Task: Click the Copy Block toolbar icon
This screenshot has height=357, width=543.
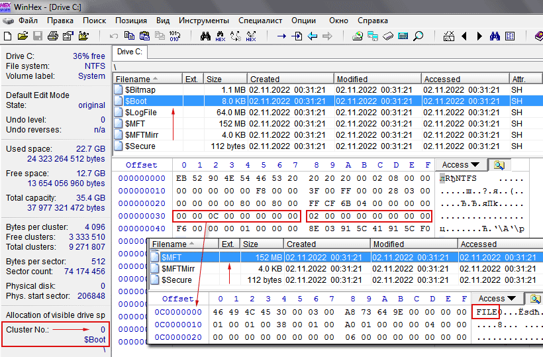Action: click(128, 36)
